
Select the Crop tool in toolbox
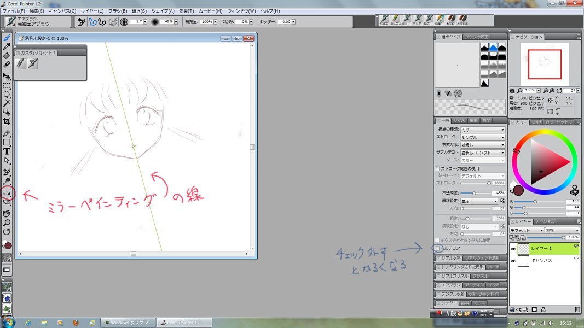click(7, 121)
